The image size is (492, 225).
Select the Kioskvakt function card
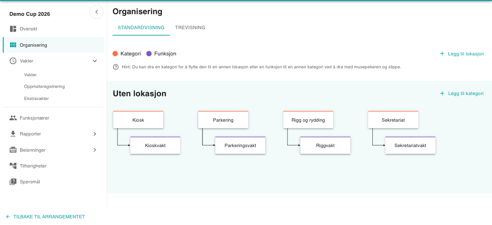(155, 145)
